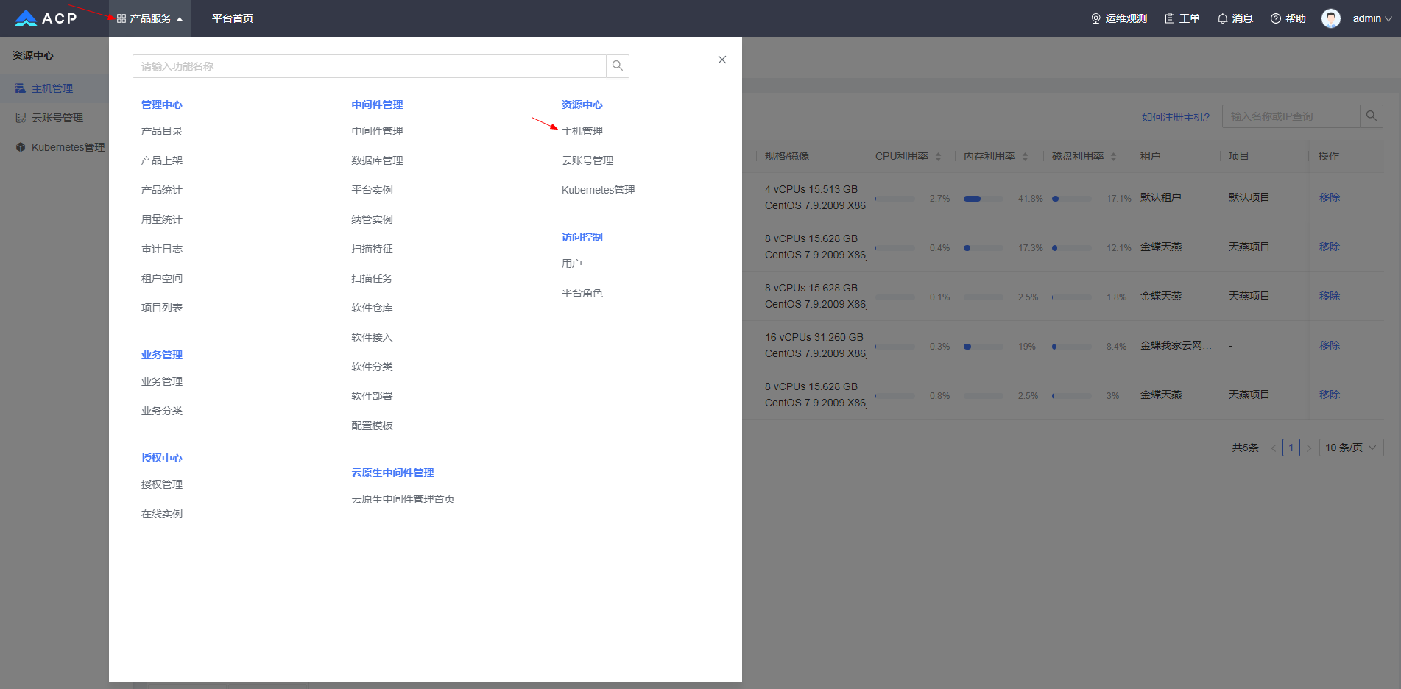Open 业务管理 entry under 业务管理 heading
Screen dimensions: 1401x689
(x=162, y=381)
